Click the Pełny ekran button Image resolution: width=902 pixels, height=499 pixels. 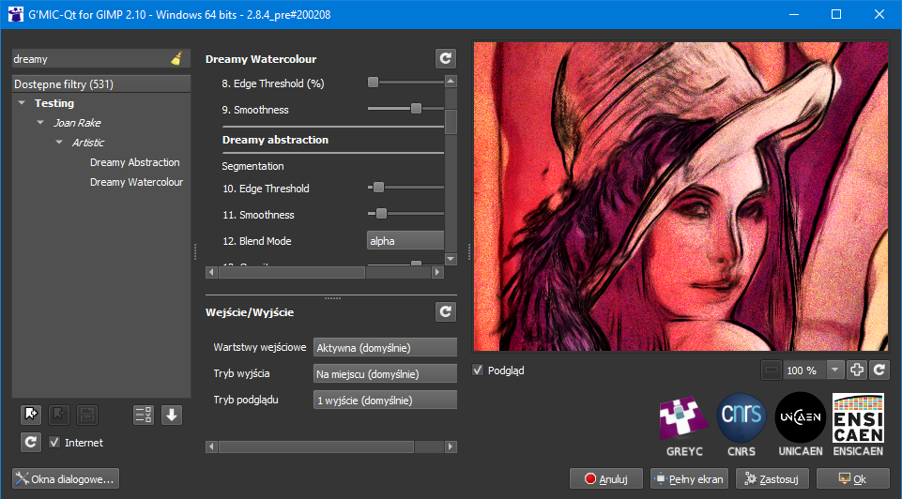point(689,478)
